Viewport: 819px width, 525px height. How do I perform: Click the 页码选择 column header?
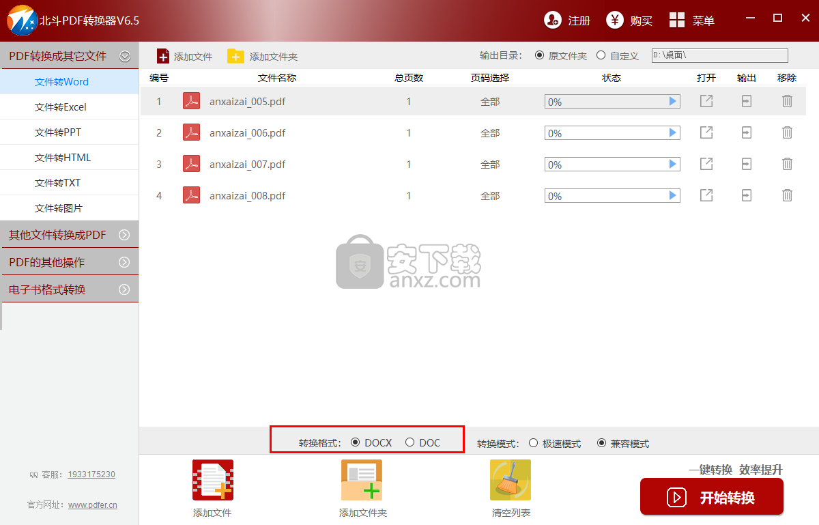pyautogui.click(x=490, y=78)
